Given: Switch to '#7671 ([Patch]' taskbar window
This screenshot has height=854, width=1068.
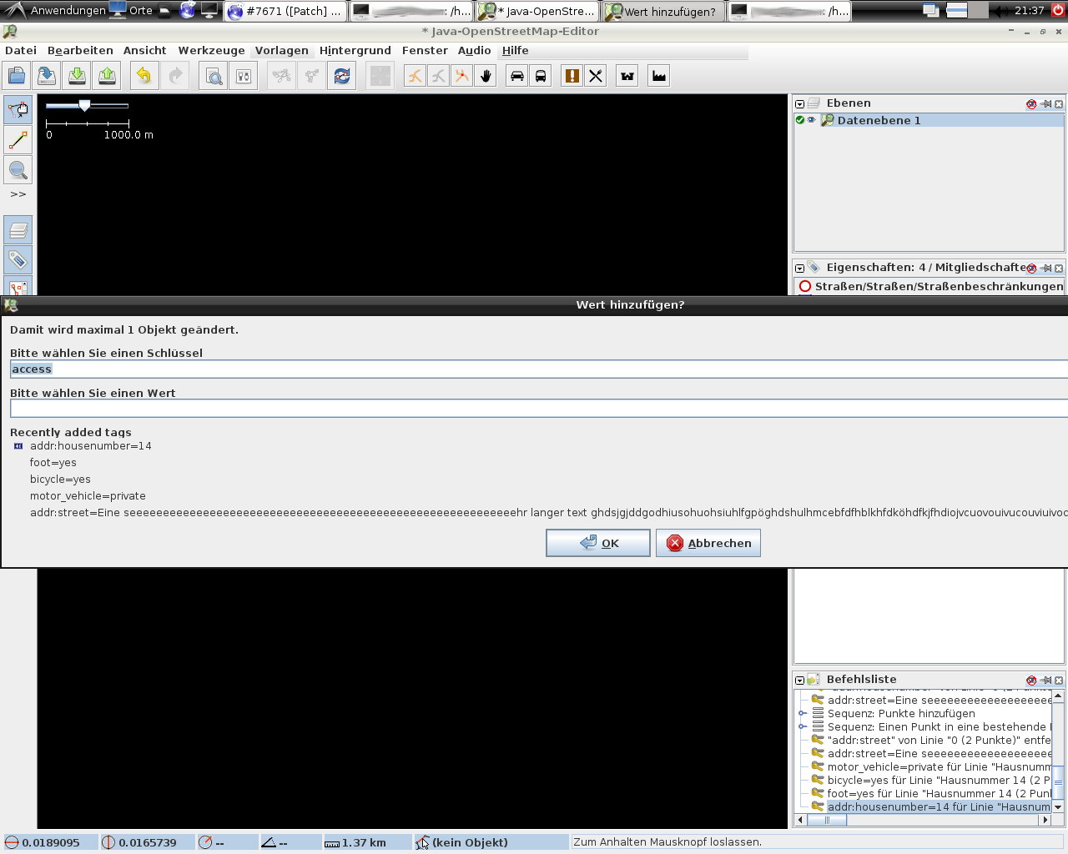Looking at the screenshot, I should [285, 11].
